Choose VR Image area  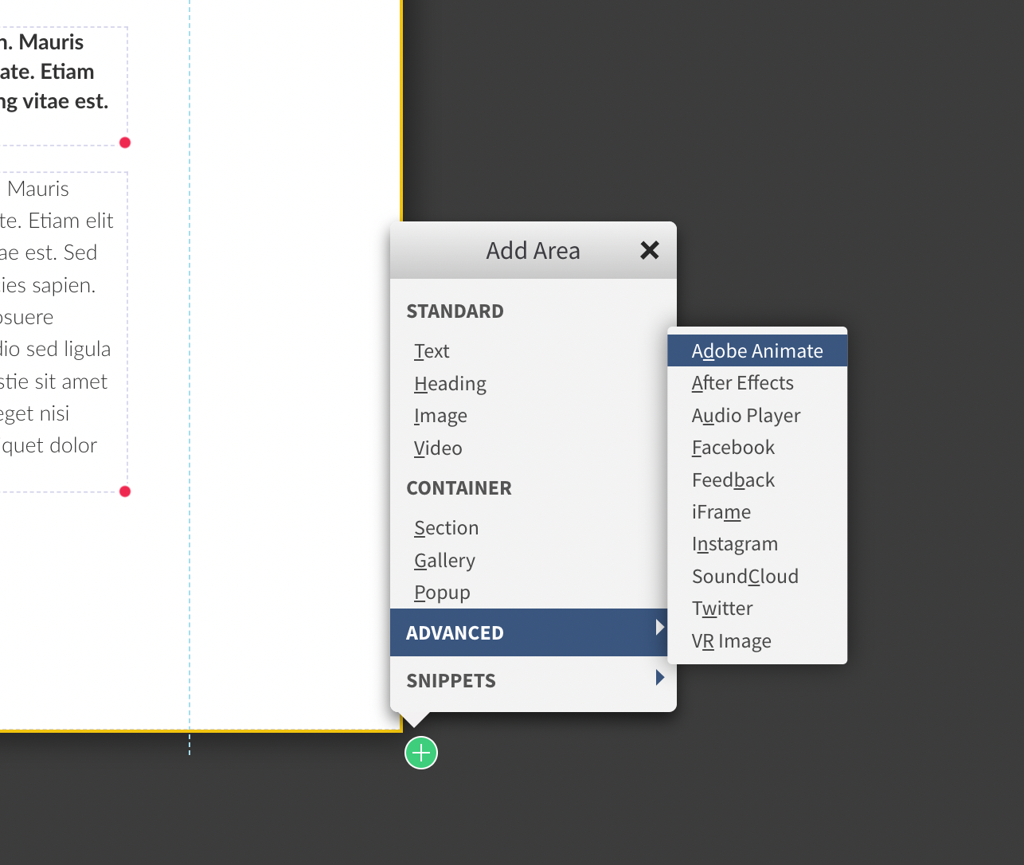click(731, 641)
